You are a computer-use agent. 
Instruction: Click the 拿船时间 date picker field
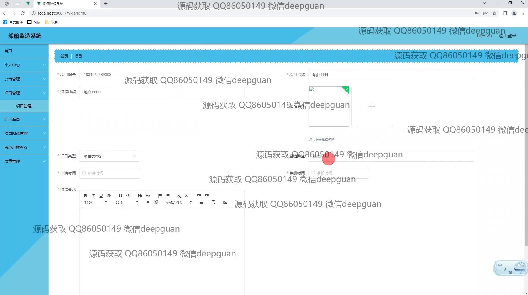(339, 173)
